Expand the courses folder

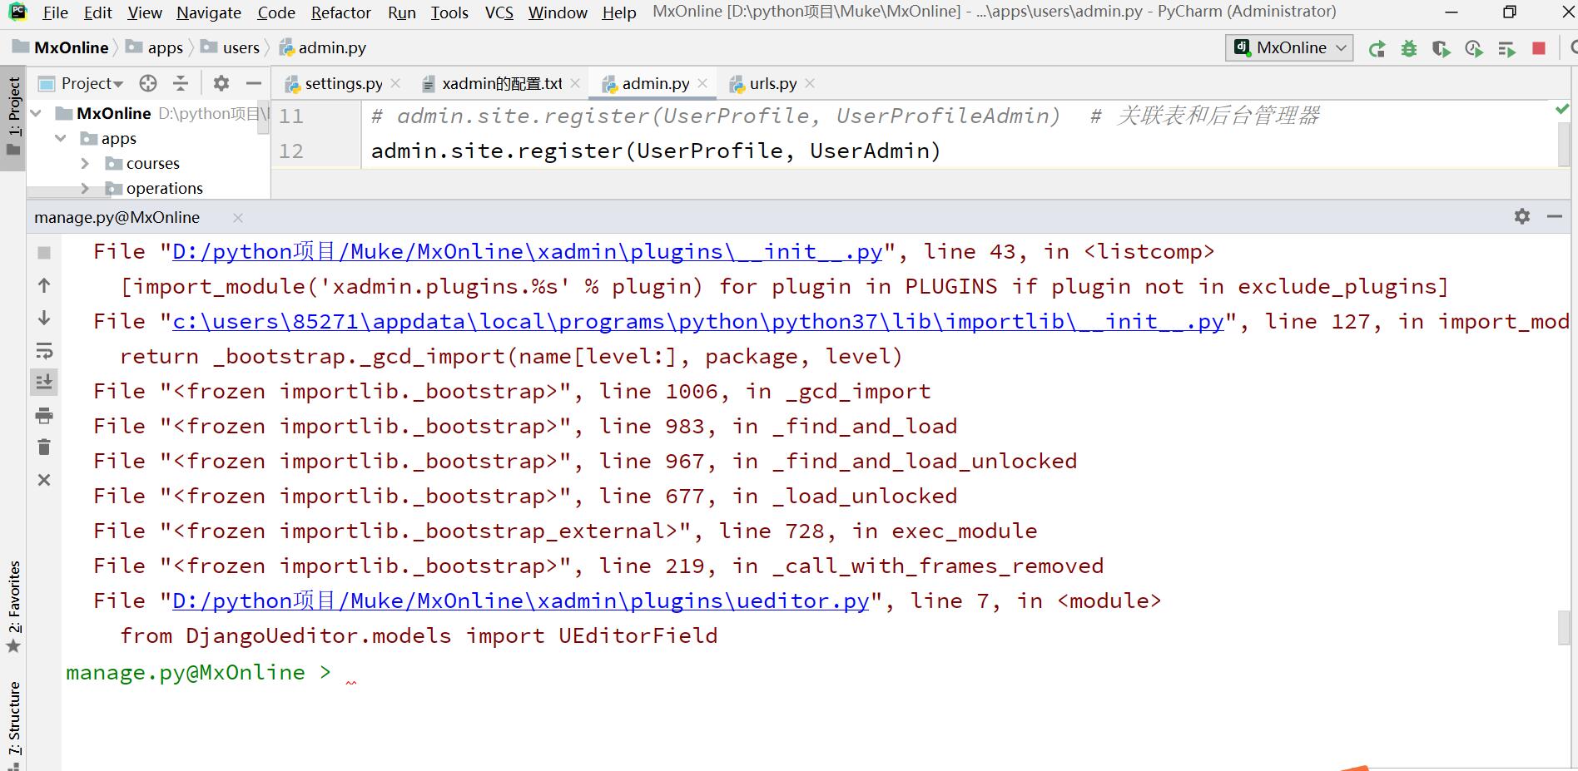tap(85, 163)
